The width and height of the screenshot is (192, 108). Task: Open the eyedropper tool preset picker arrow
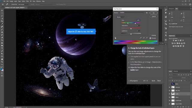(9, 4)
